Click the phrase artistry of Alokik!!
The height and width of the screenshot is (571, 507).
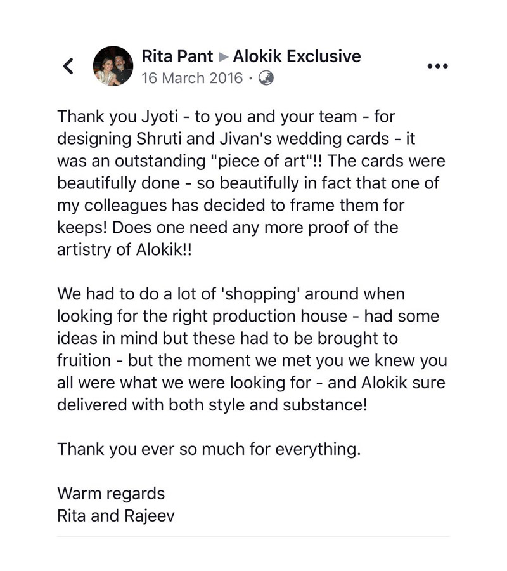click(124, 250)
